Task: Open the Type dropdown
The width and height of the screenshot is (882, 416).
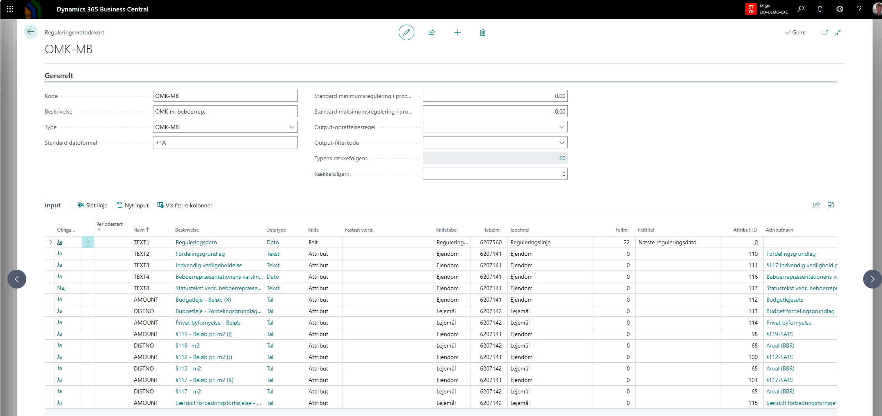Action: pyautogui.click(x=292, y=127)
